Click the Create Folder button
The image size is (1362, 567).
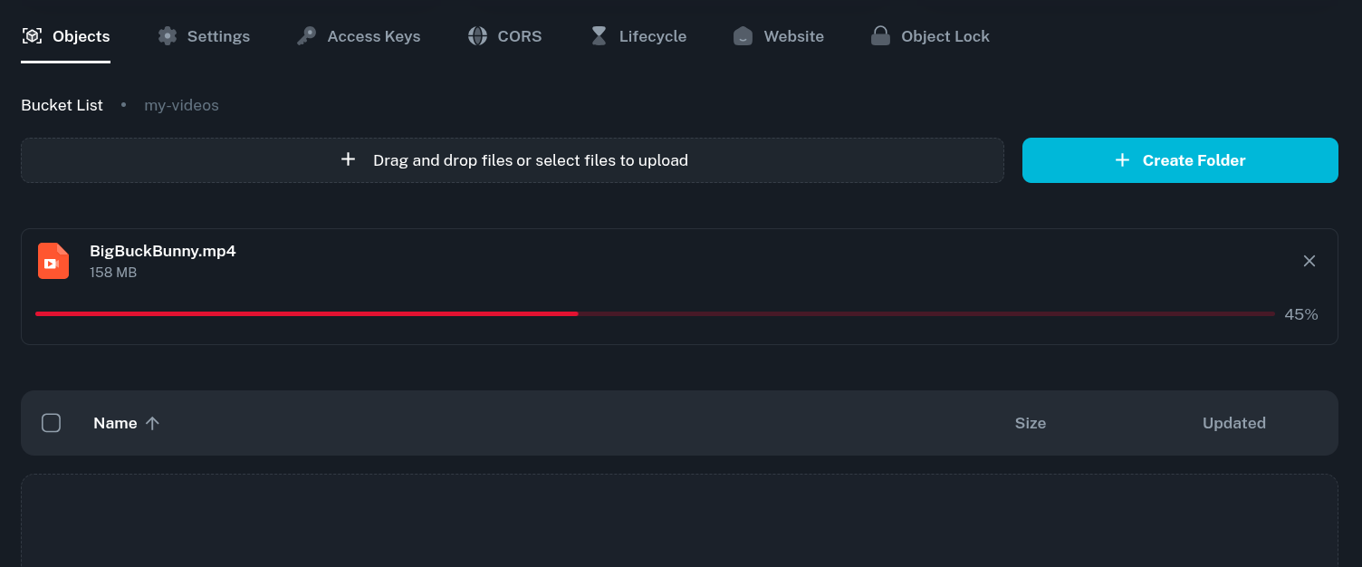pyautogui.click(x=1179, y=160)
